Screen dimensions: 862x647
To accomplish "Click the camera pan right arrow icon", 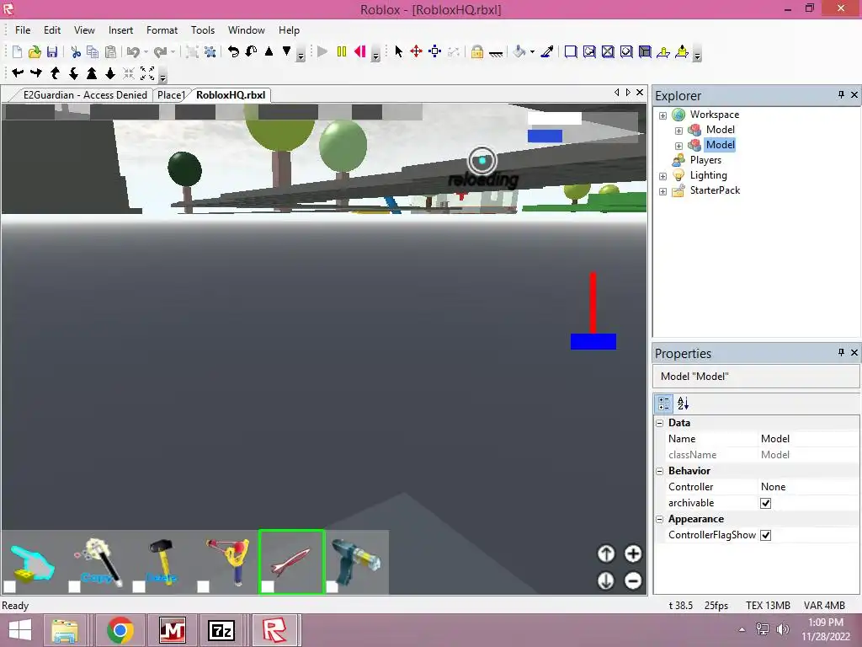I will [x=36, y=72].
